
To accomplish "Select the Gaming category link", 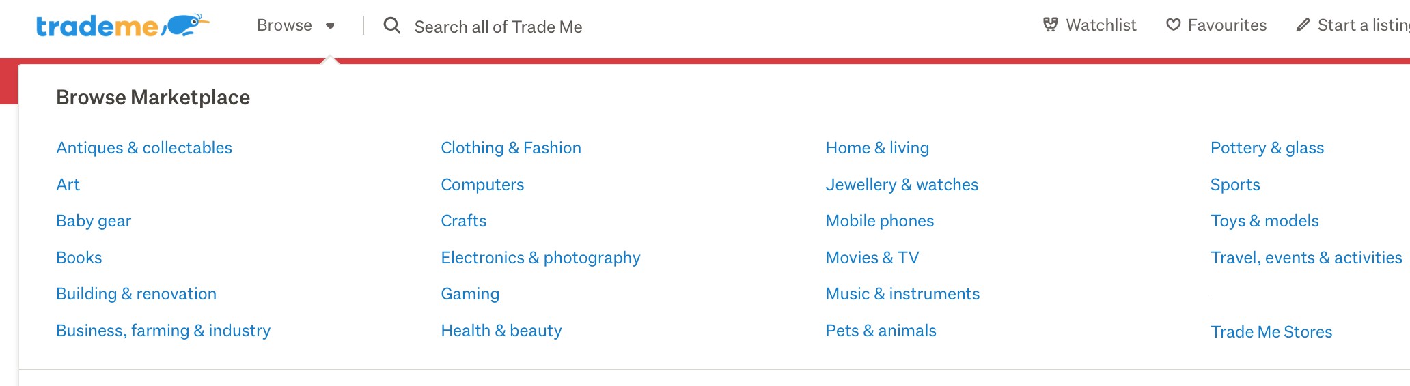I will [x=470, y=294].
